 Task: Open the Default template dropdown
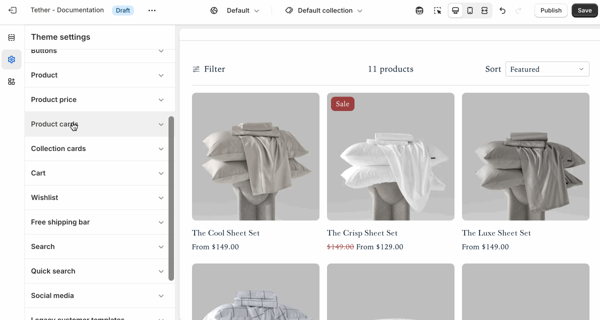pyautogui.click(x=242, y=10)
